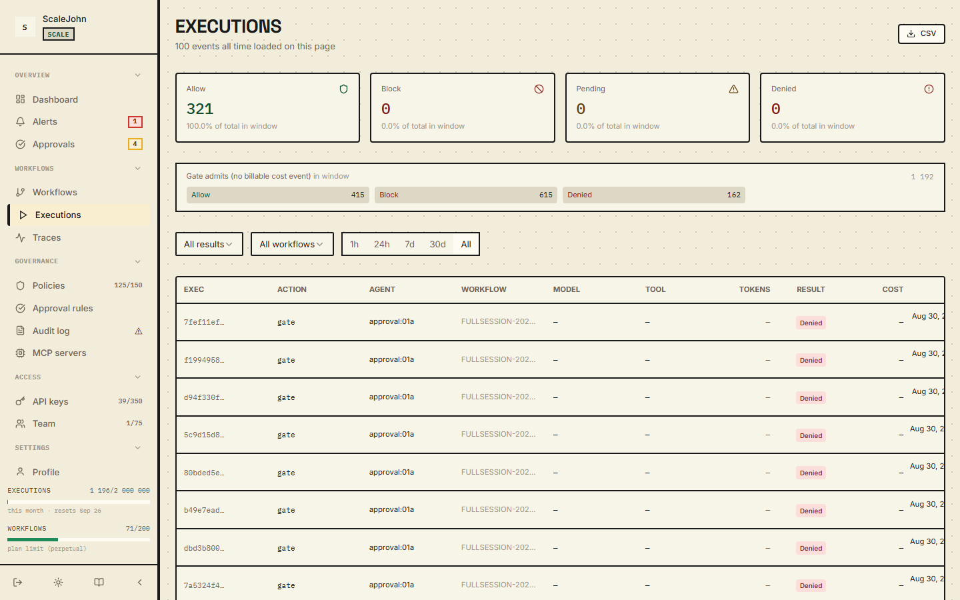Collapse the Settings section
The width and height of the screenshot is (960, 600).
(x=138, y=448)
